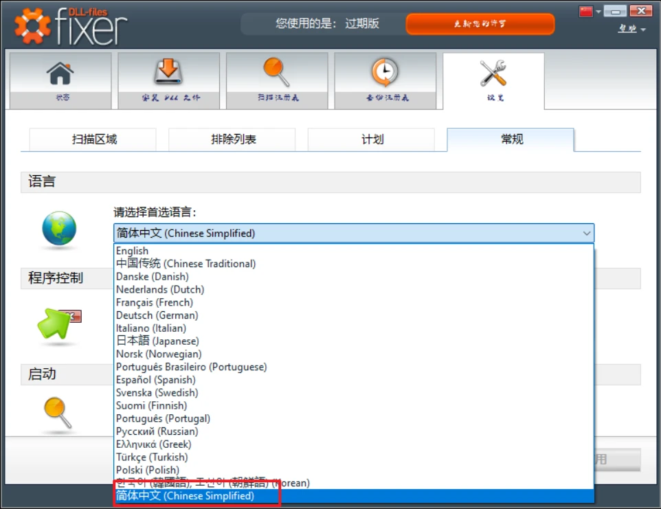Click the globe icon in the language section
The height and width of the screenshot is (509, 661).
(59, 230)
